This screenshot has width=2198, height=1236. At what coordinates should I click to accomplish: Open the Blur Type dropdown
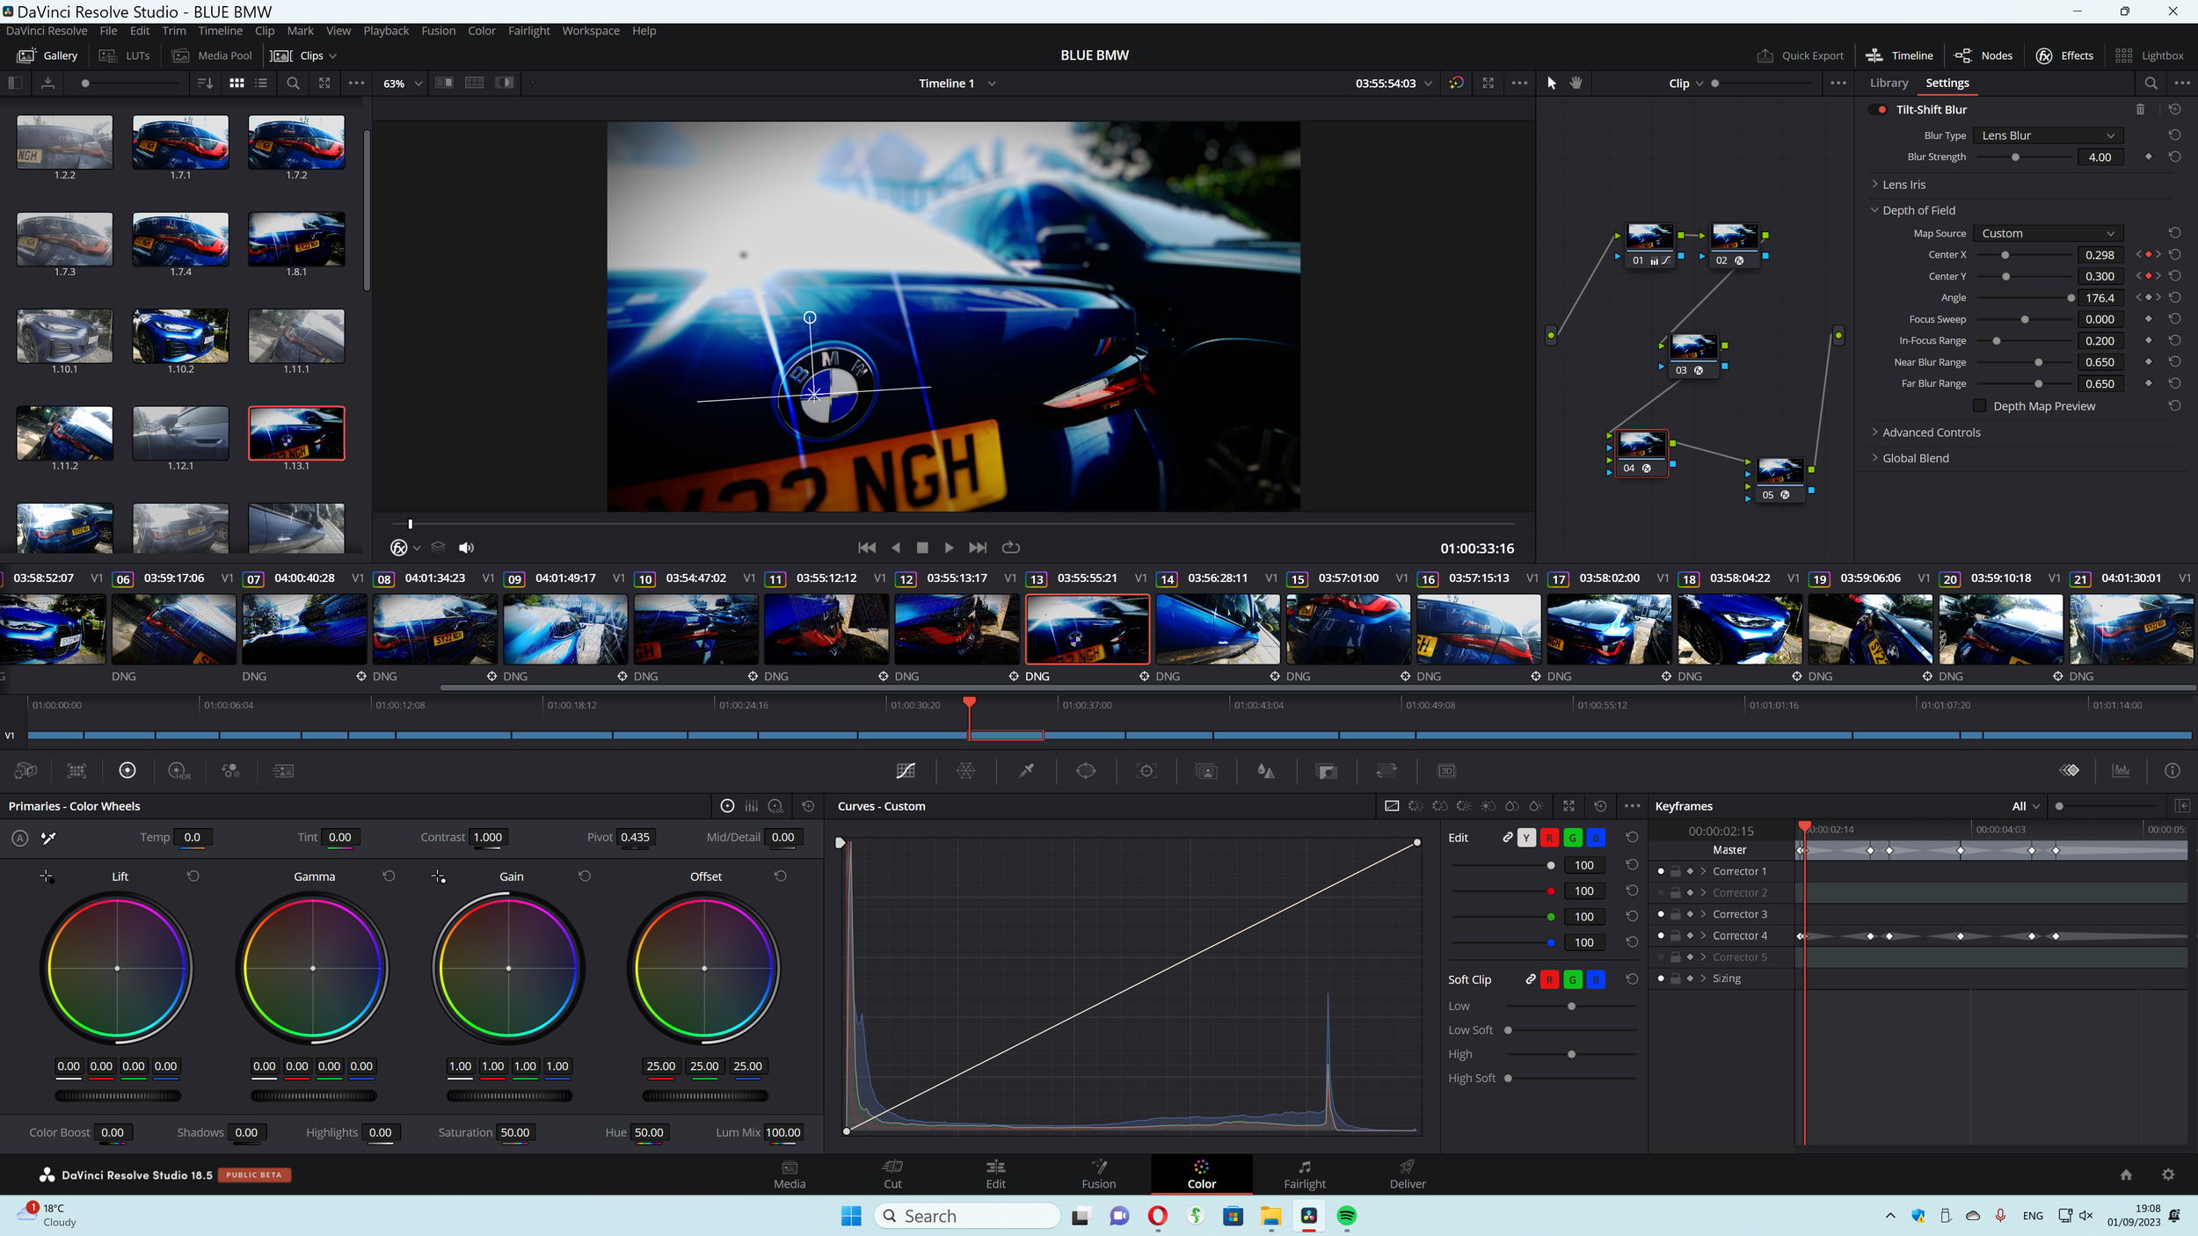(2048, 135)
